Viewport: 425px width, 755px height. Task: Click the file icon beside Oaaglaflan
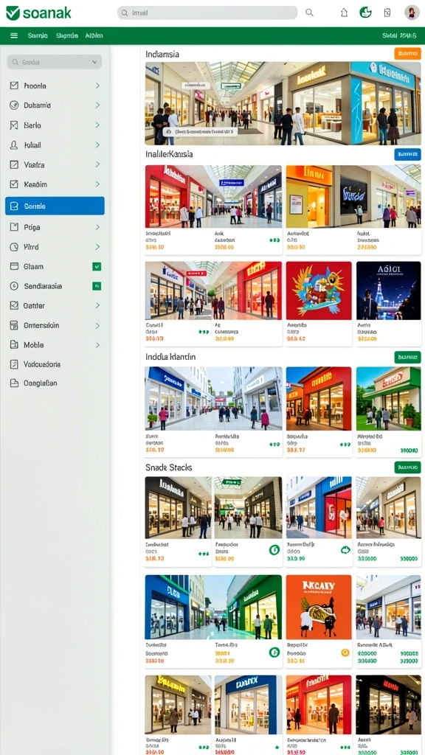(x=14, y=383)
